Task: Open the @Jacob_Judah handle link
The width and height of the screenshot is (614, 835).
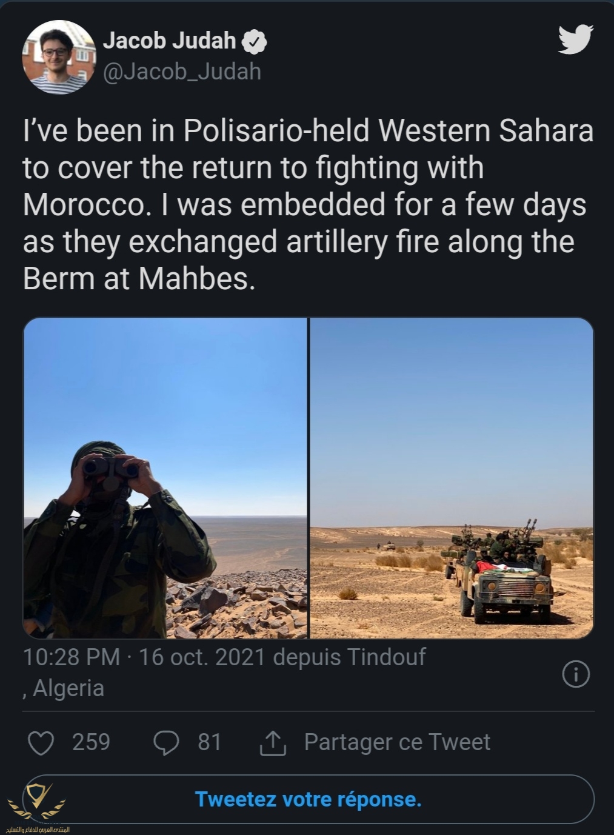Action: click(x=182, y=72)
